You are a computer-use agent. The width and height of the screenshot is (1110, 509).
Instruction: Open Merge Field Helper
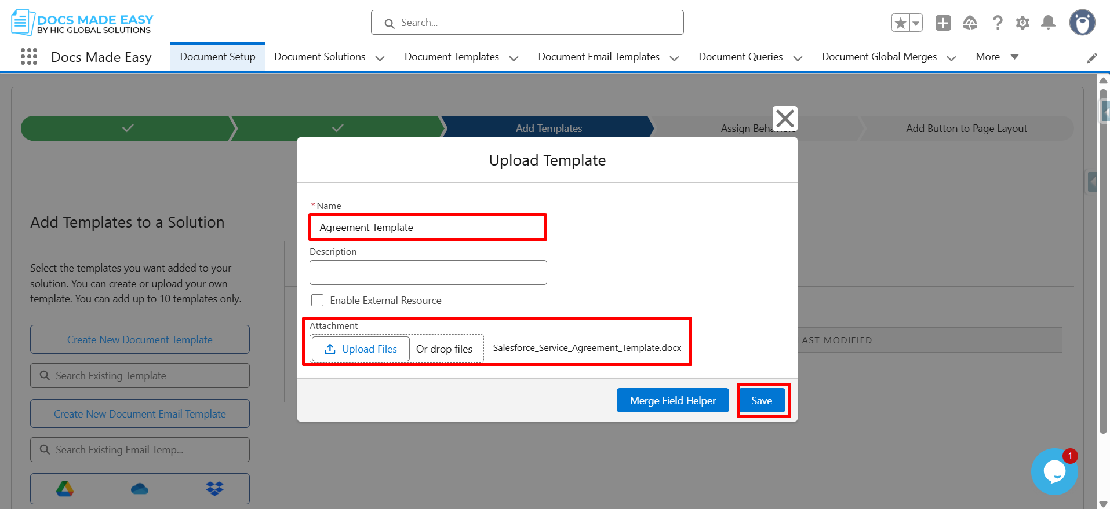click(x=672, y=401)
